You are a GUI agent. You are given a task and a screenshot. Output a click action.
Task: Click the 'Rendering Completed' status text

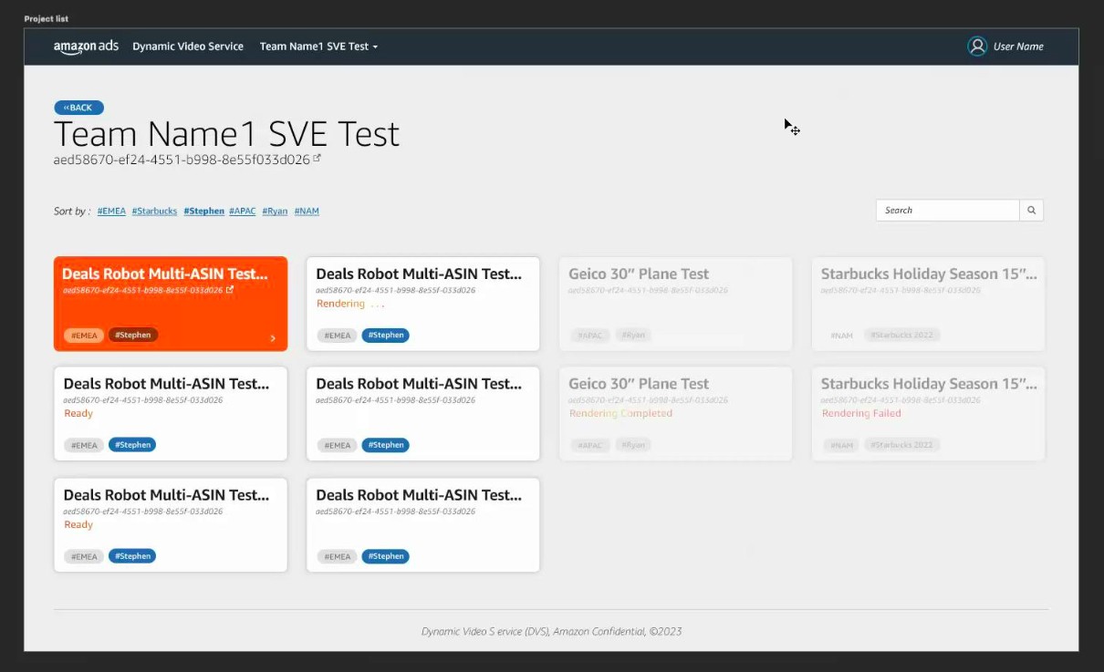click(620, 414)
